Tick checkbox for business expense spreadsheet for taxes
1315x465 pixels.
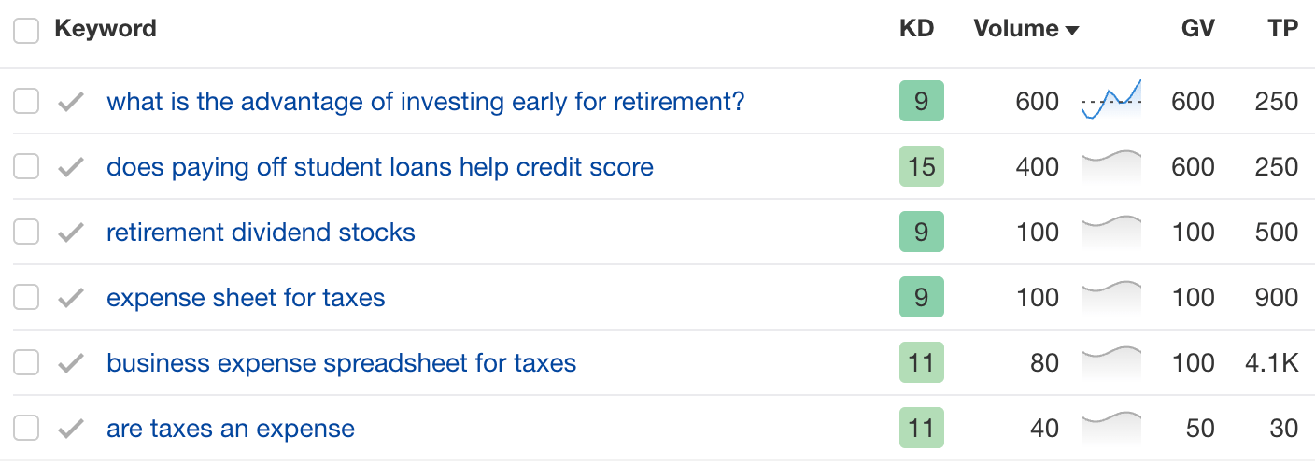point(26,363)
